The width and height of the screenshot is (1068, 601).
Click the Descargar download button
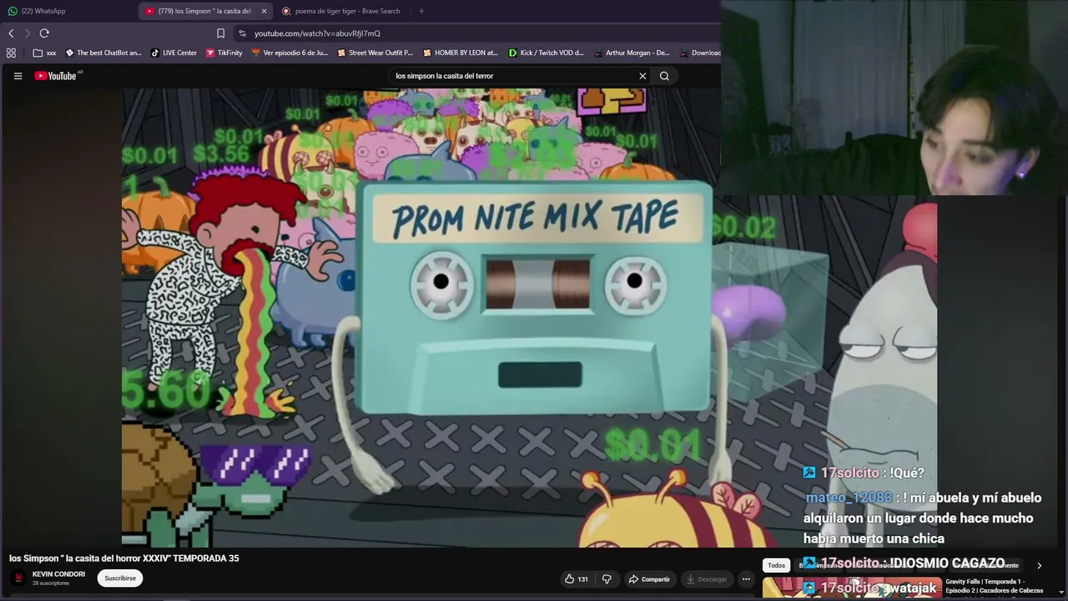point(706,578)
